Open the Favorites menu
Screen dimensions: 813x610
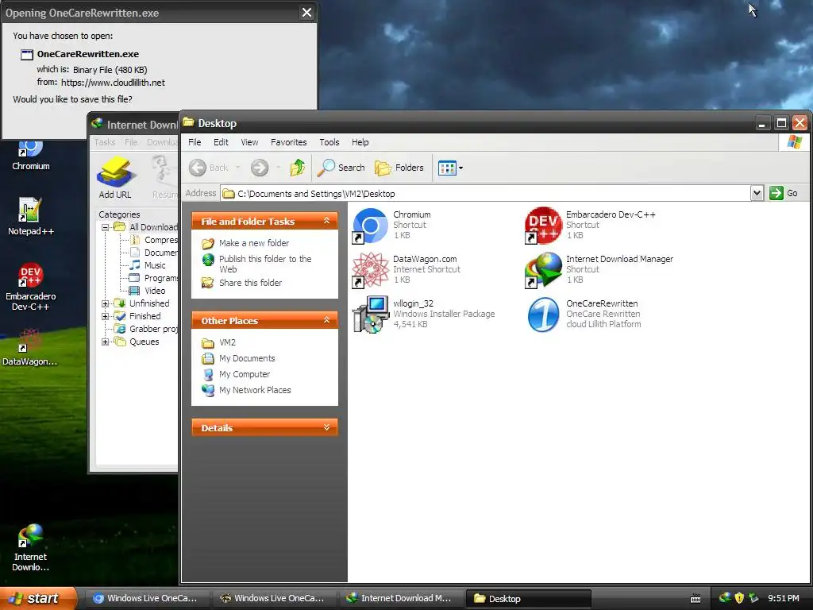tap(289, 142)
